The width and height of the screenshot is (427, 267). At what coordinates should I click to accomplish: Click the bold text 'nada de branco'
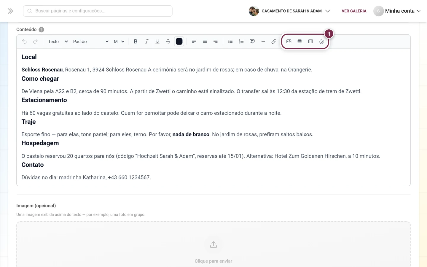click(191, 134)
